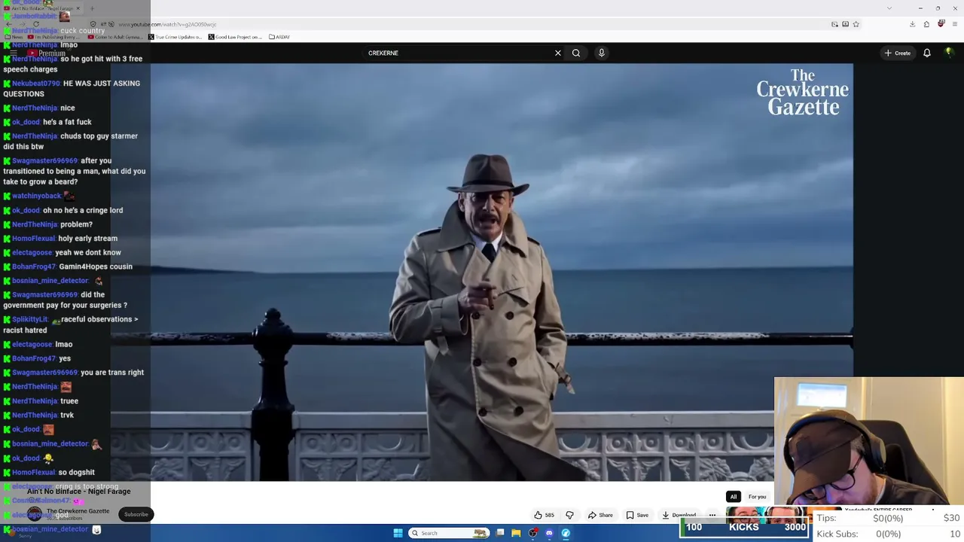
Task: Start voice search with the microphone
Action: tap(601, 53)
